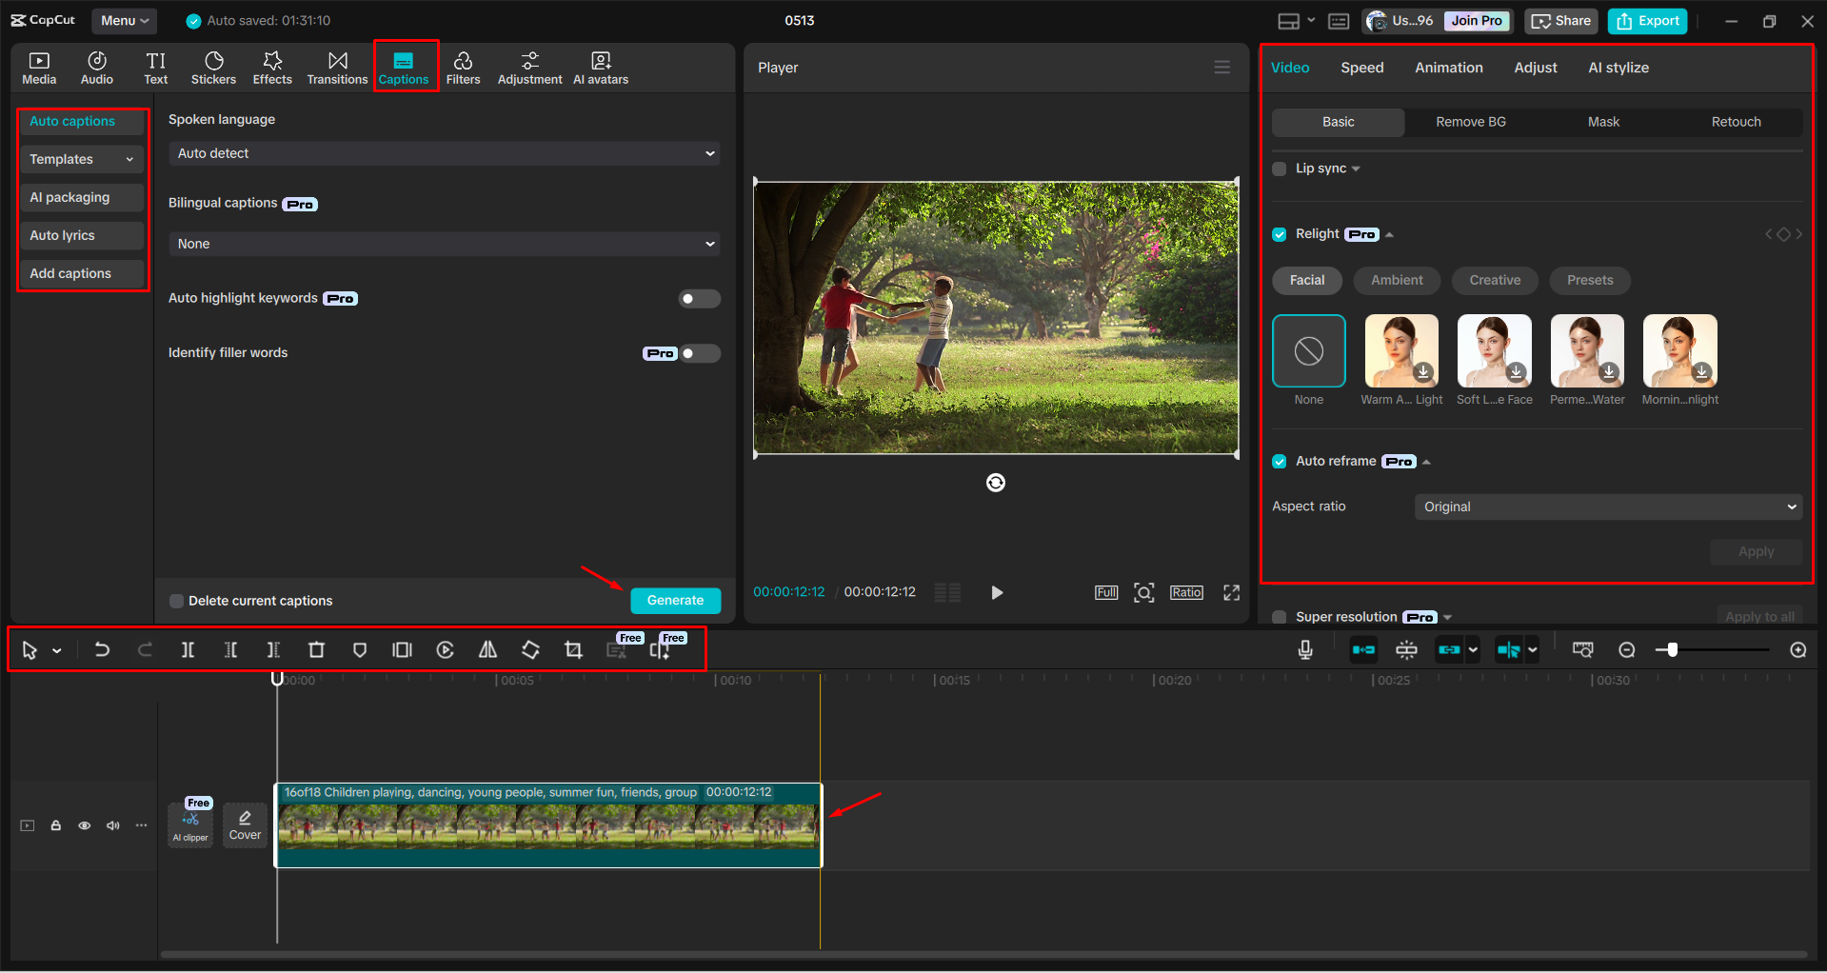The width and height of the screenshot is (1827, 973).
Task: Click the Generate captions button
Action: pos(675,600)
